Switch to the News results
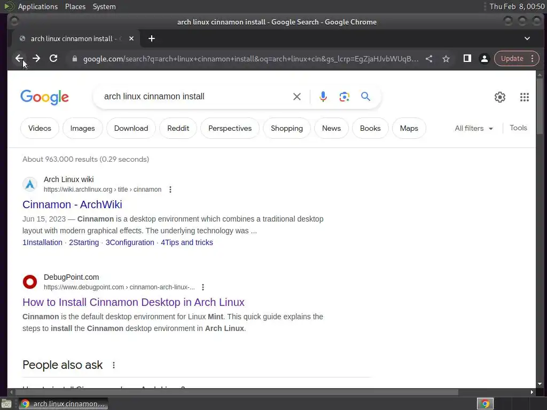The width and height of the screenshot is (547, 410). point(331,128)
